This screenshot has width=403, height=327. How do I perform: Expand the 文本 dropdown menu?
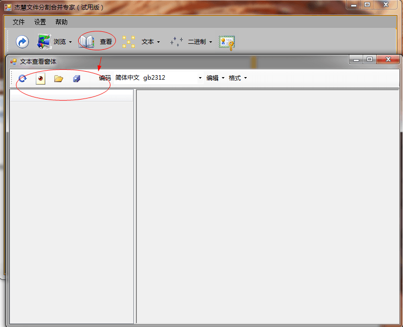158,42
